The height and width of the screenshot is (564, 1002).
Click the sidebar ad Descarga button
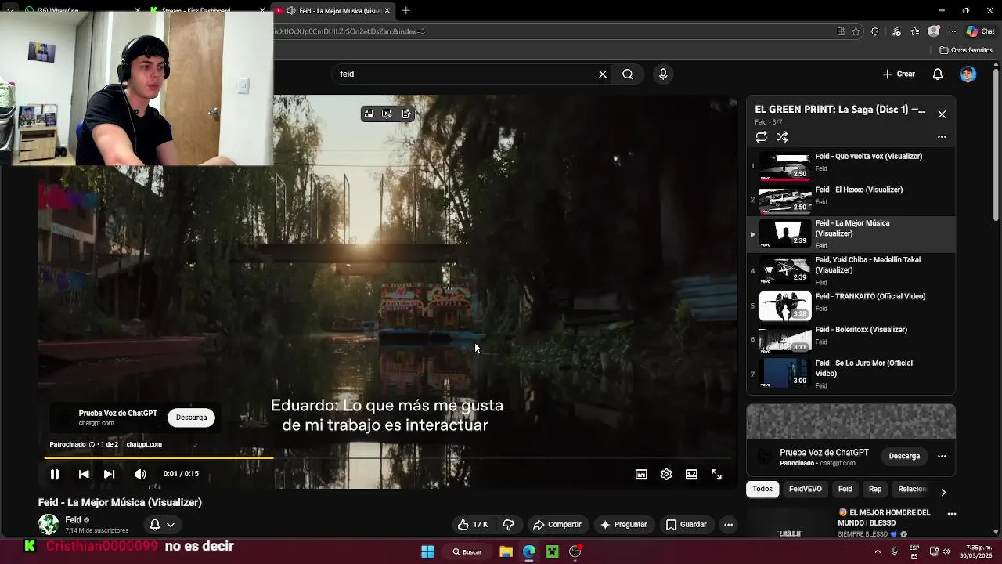point(904,456)
